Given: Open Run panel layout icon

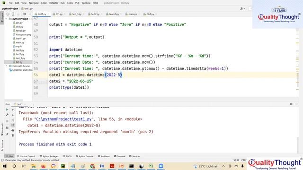Looking at the screenshot, I should pyautogui.click(x=7, y=127).
